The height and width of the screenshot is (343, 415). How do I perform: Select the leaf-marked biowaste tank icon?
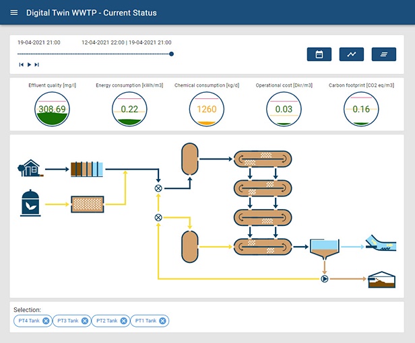tap(30, 203)
